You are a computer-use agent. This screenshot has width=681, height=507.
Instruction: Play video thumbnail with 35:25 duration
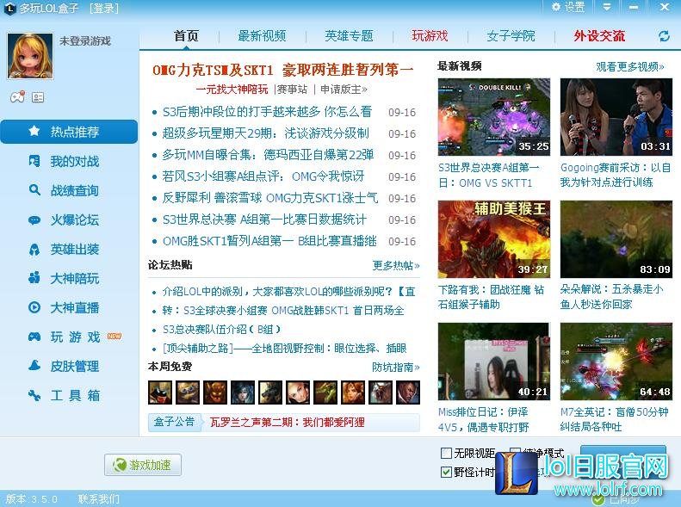click(x=494, y=117)
